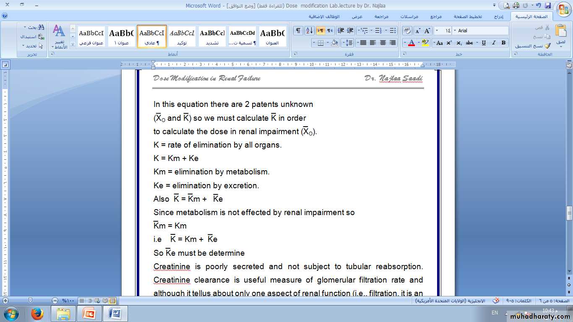Image resolution: width=573 pixels, height=322 pixels.
Task: Switch to the مراجعة (Review) ribbon tab
Action: (x=381, y=17)
